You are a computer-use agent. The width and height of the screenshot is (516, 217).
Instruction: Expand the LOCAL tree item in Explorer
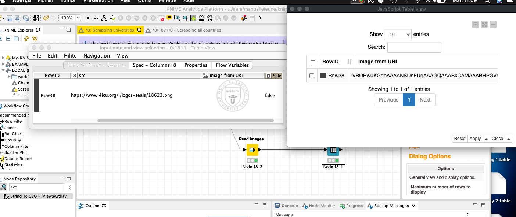4,70
